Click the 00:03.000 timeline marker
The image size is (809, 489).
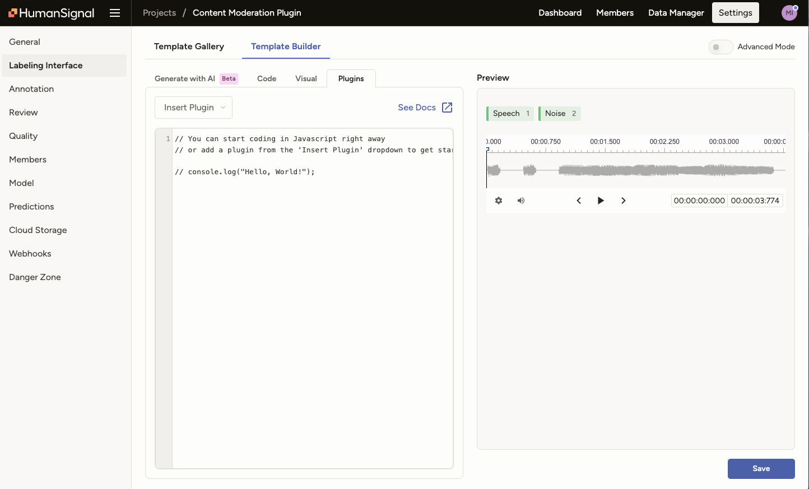[724, 142]
